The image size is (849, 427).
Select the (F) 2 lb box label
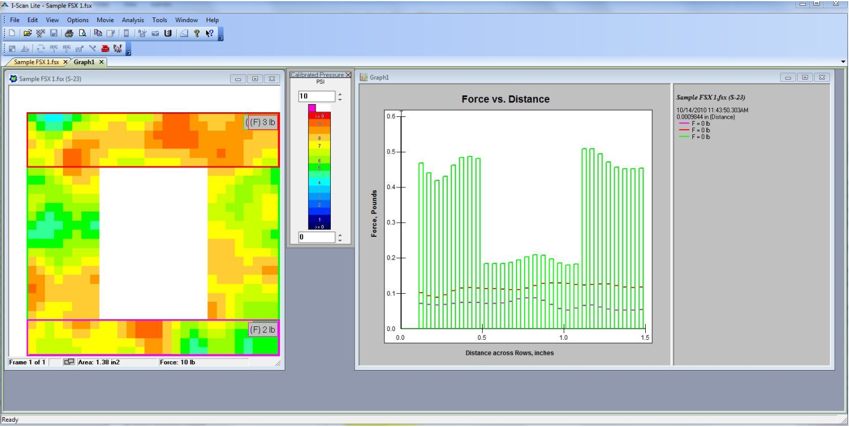262,329
